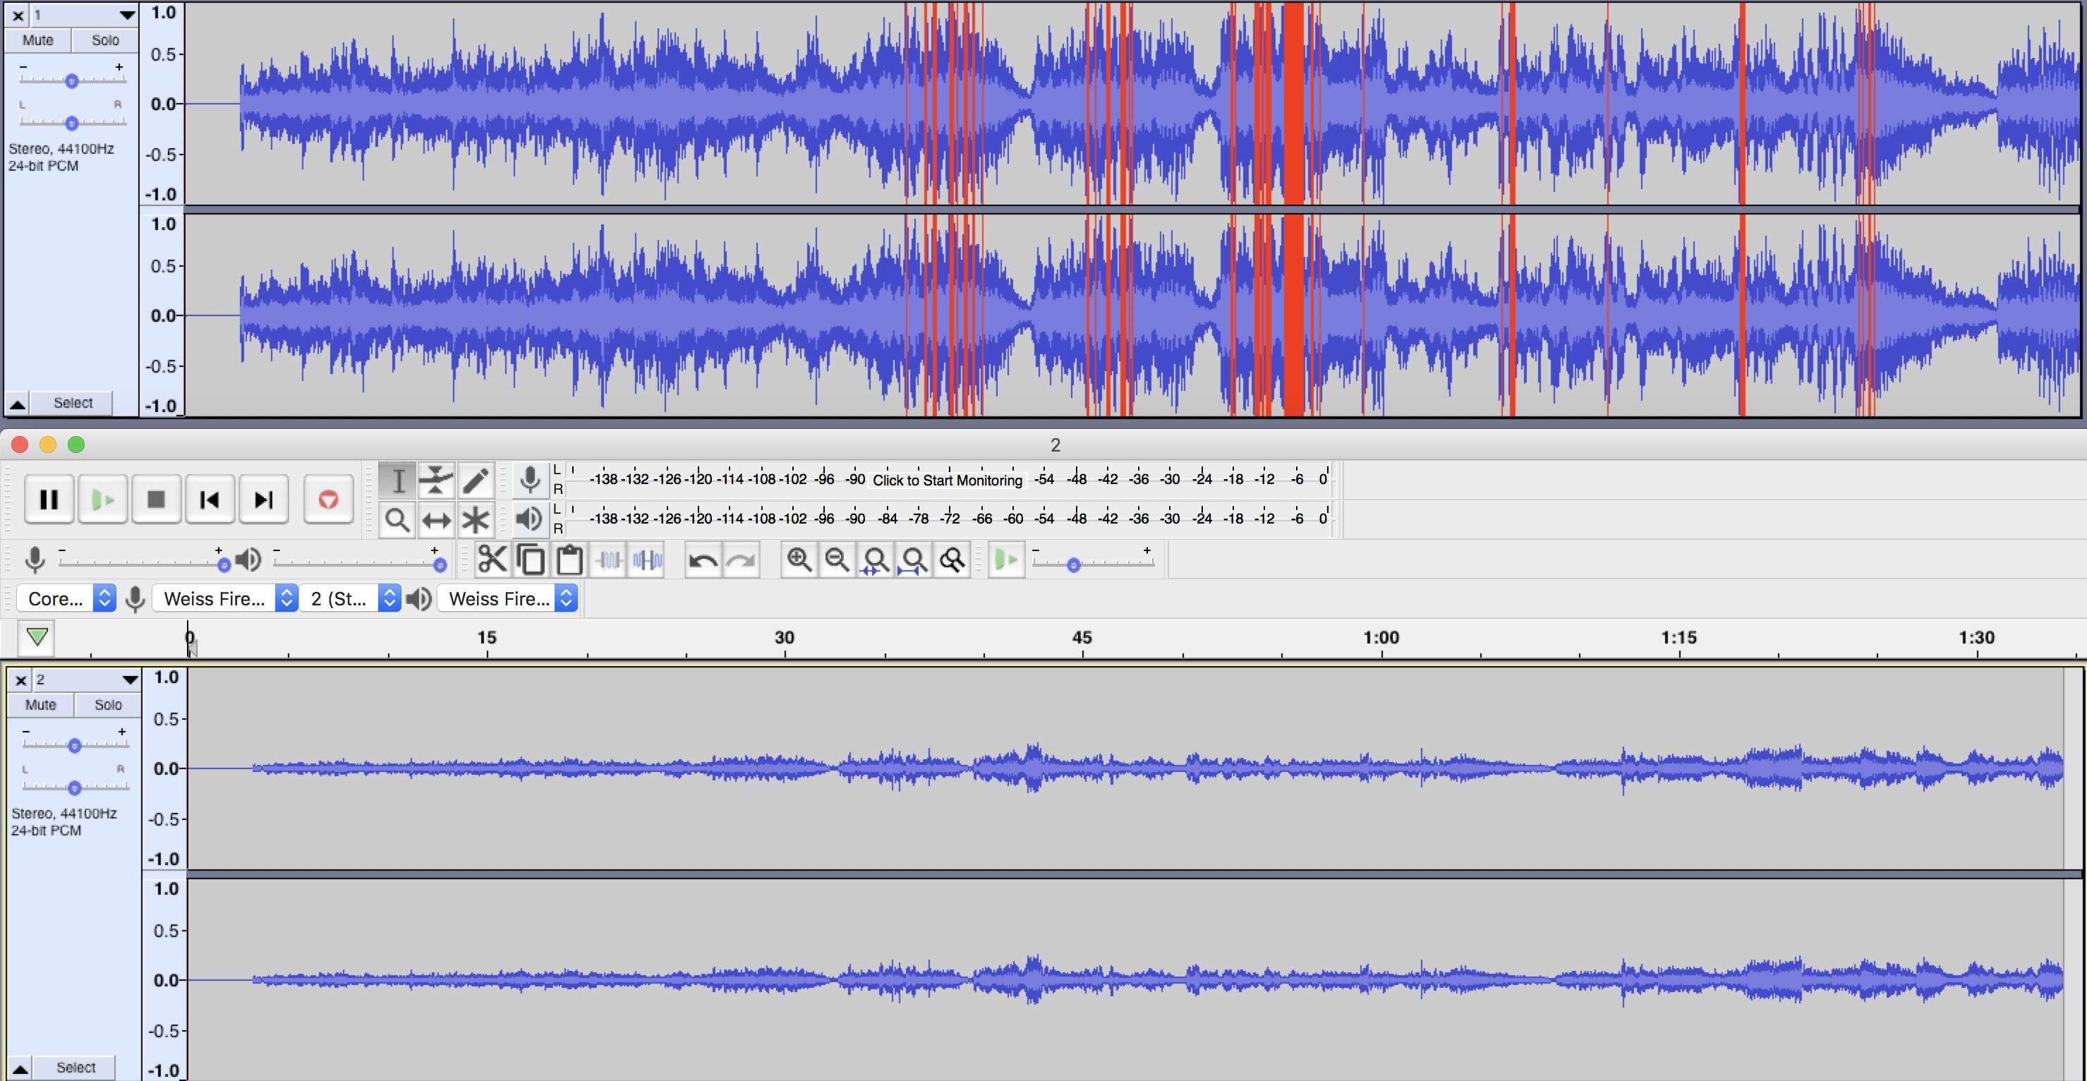The height and width of the screenshot is (1081, 2087).
Task: Click Select button on track 2
Action: 76,1067
